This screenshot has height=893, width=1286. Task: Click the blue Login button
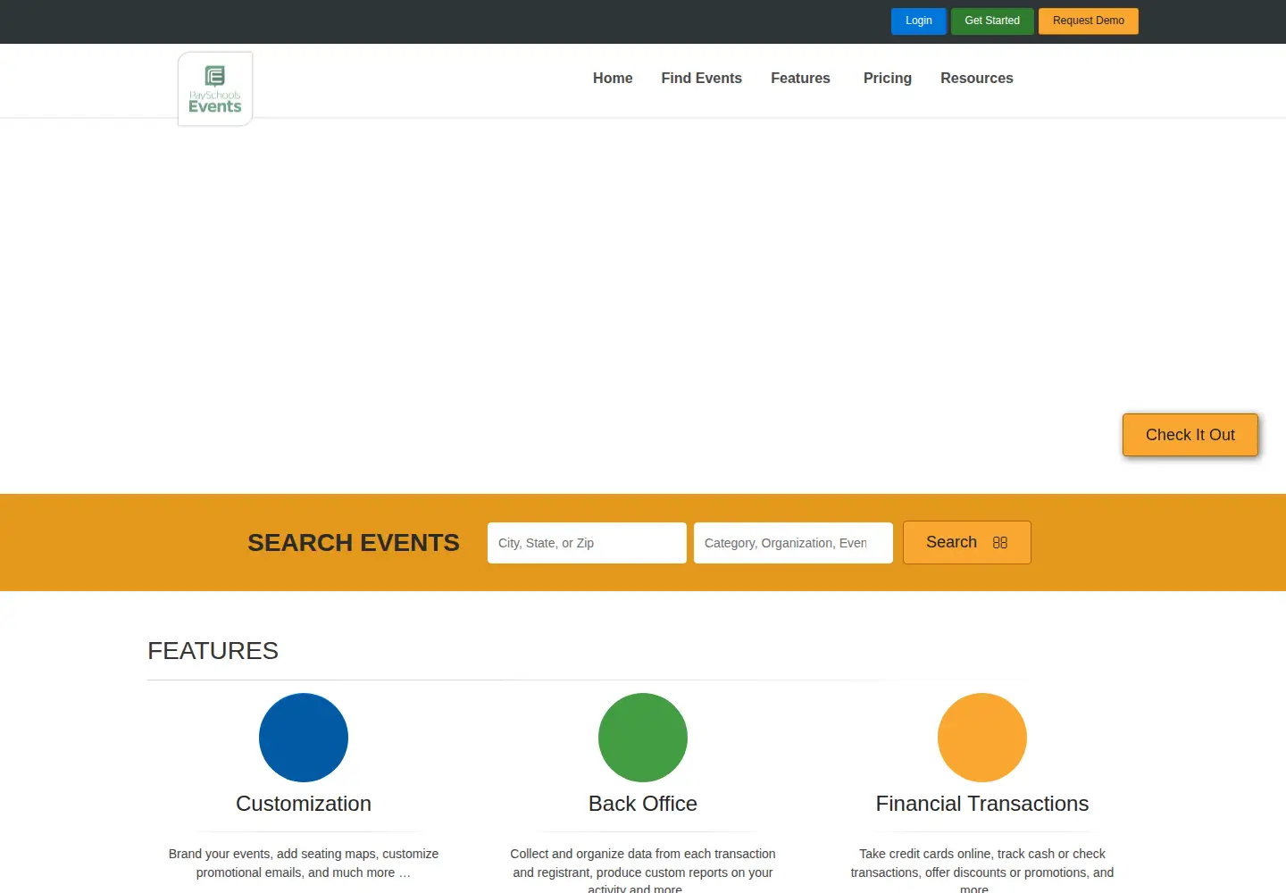pos(919,21)
